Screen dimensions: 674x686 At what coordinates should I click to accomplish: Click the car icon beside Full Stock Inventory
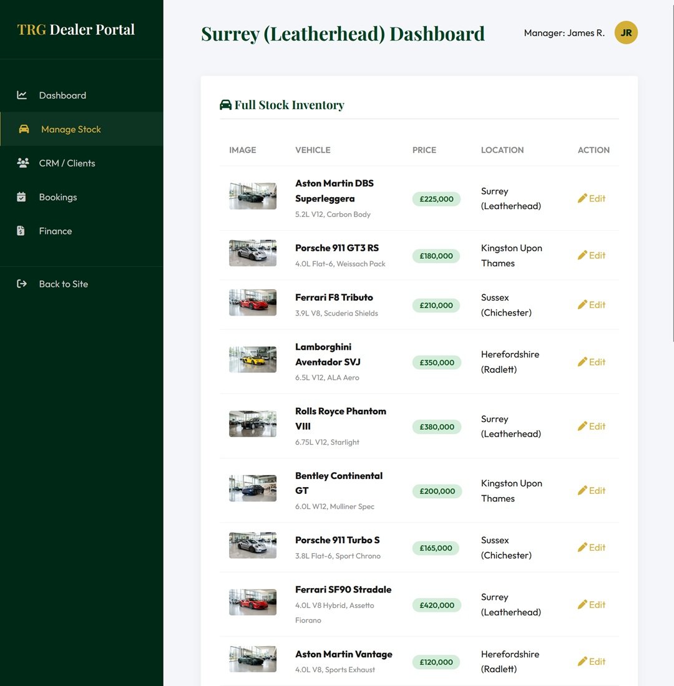pyautogui.click(x=225, y=105)
